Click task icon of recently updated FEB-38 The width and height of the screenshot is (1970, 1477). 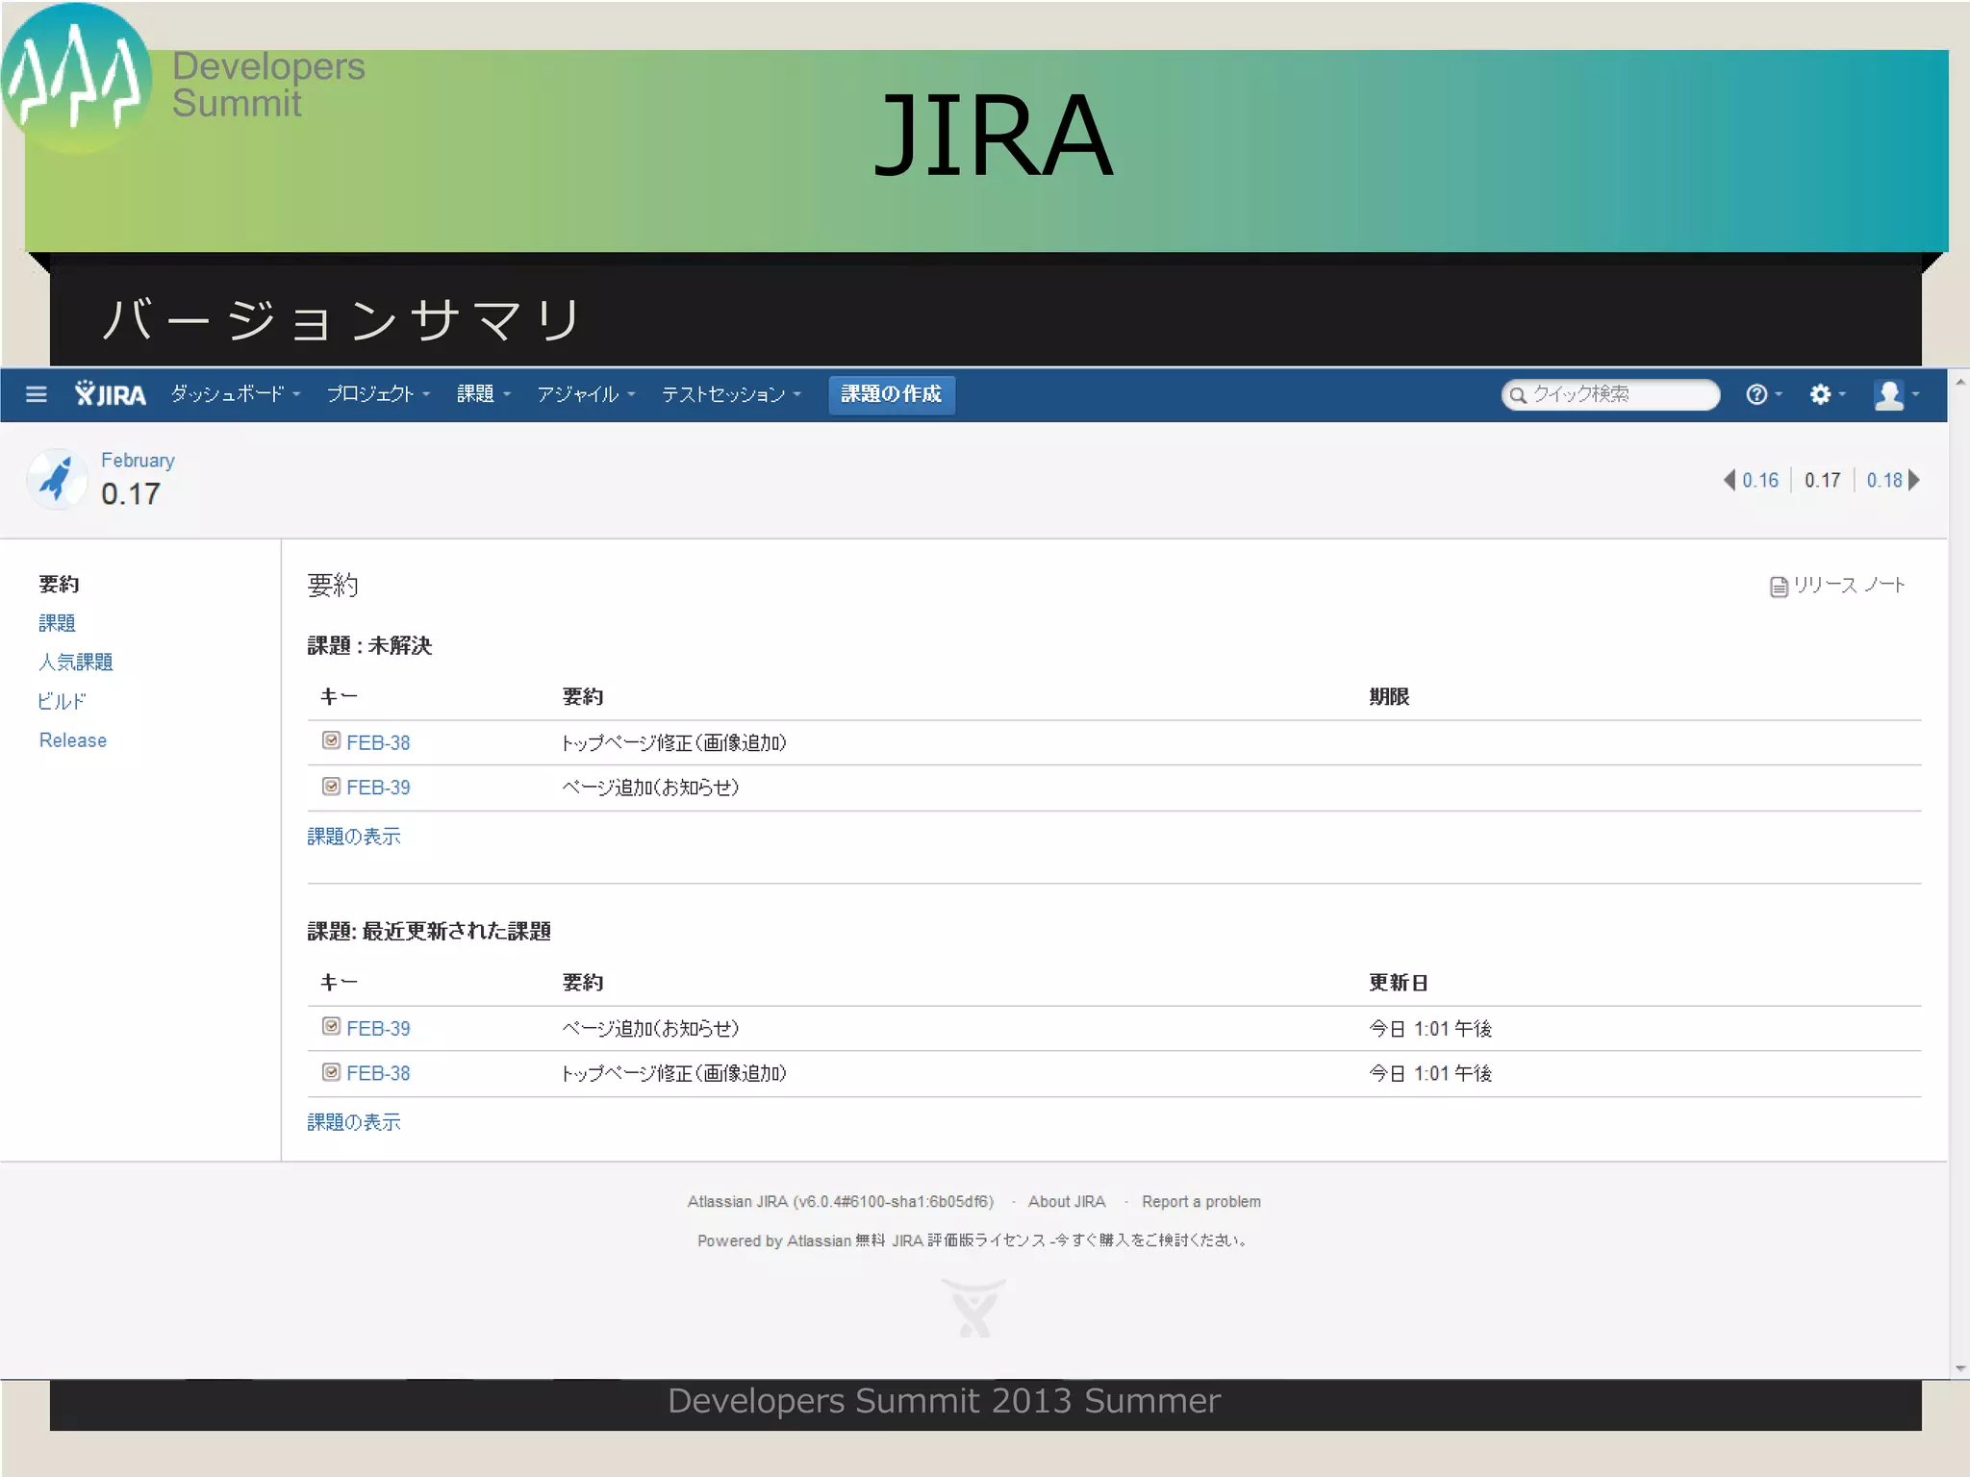(x=331, y=1071)
